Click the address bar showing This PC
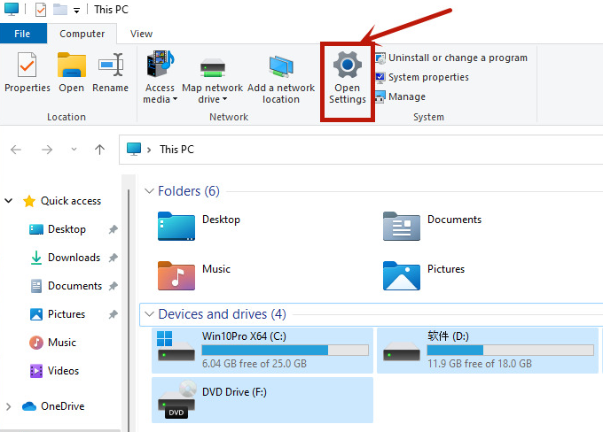Screen dimensions: 603x432 355,150
